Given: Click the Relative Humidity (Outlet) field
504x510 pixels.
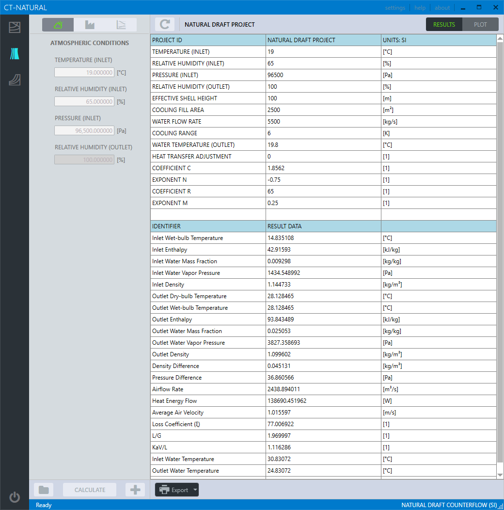Looking at the screenshot, I should click(x=84, y=159).
